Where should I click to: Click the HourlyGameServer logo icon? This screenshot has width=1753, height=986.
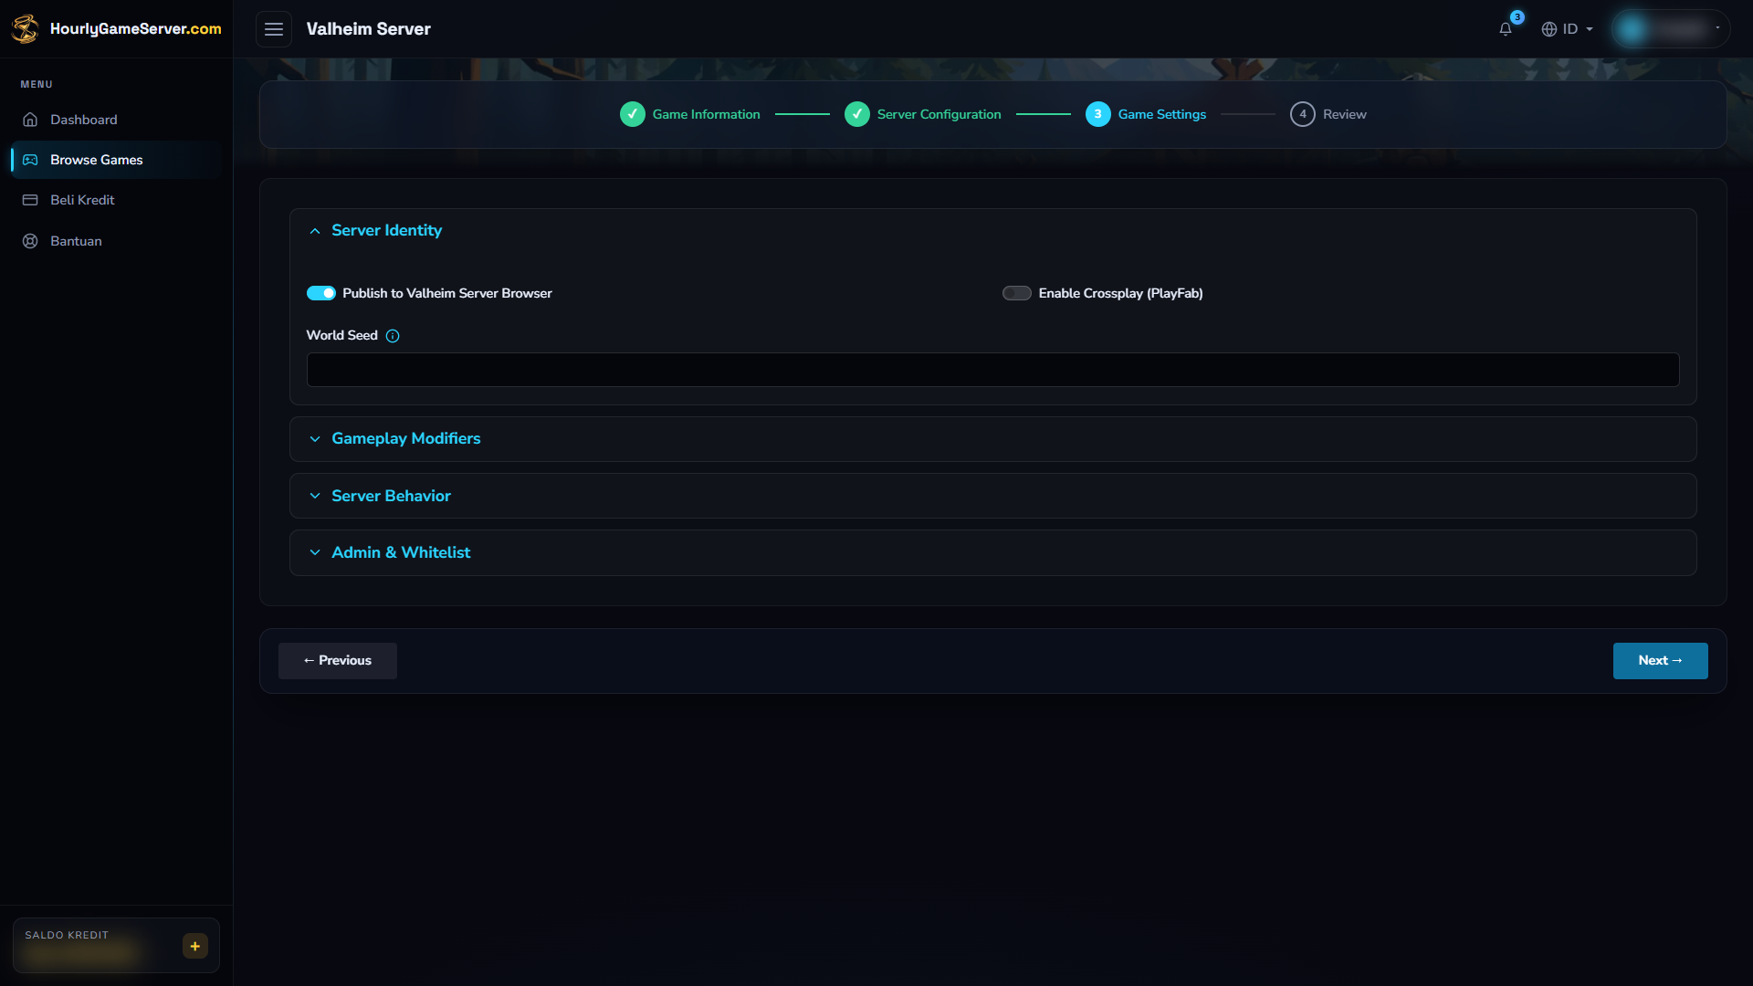pyautogui.click(x=25, y=28)
